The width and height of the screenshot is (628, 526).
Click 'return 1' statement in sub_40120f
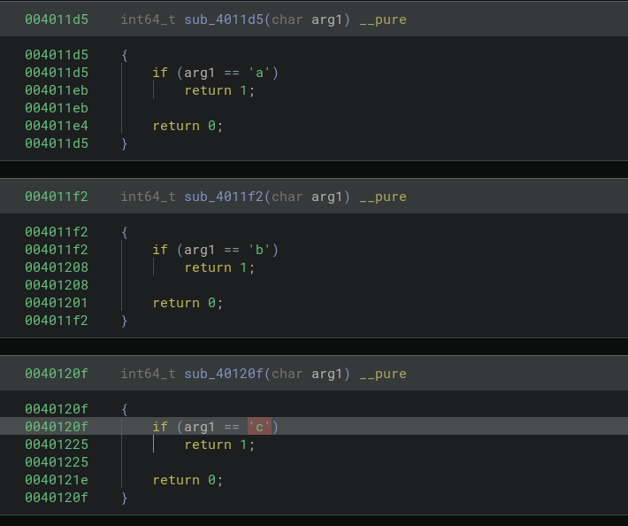tap(219, 445)
